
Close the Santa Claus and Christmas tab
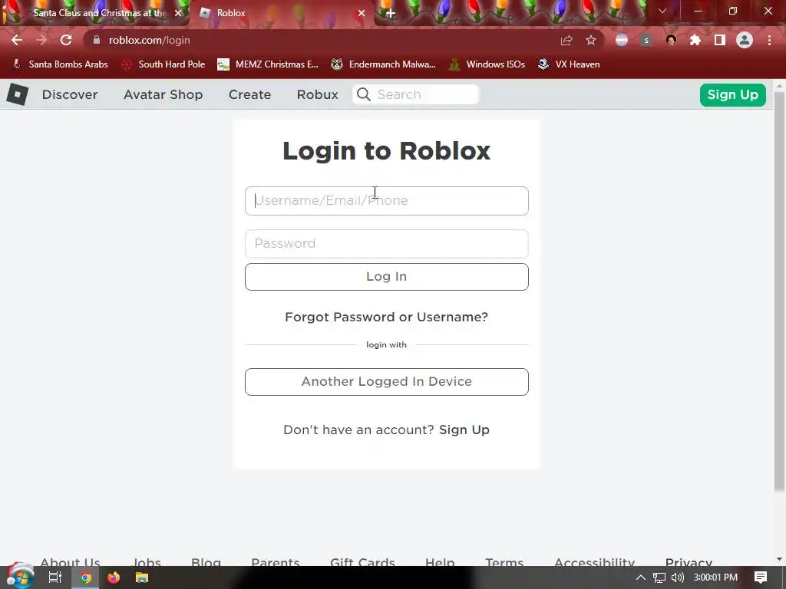point(178,13)
